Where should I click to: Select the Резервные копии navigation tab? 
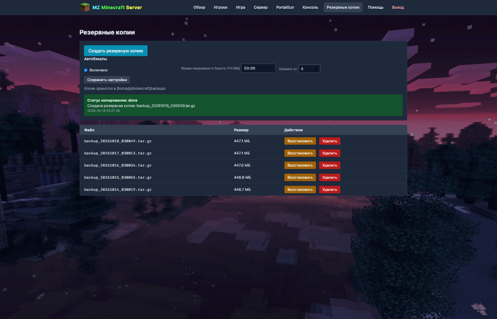343,7
